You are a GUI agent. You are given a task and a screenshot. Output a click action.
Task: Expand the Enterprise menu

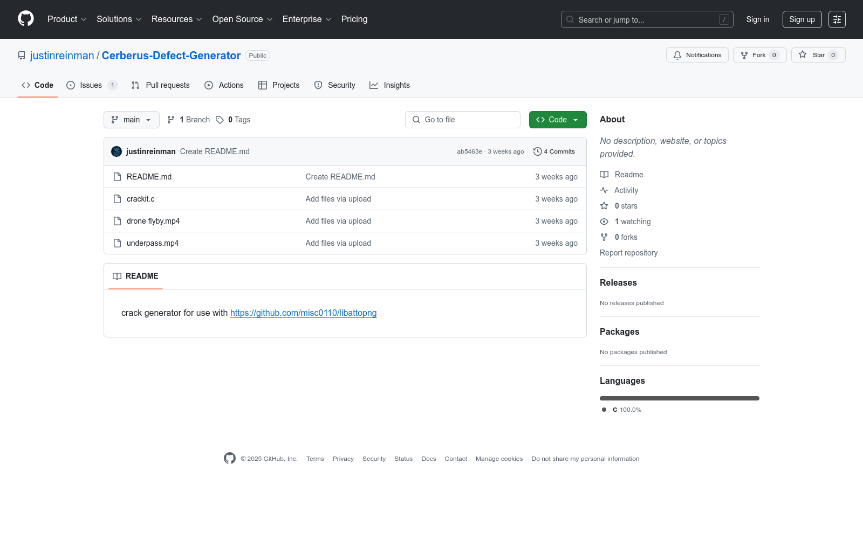(x=307, y=19)
